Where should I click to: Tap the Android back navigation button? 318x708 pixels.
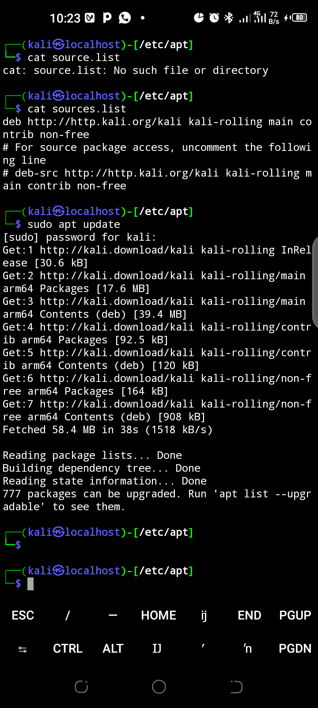(x=236, y=687)
